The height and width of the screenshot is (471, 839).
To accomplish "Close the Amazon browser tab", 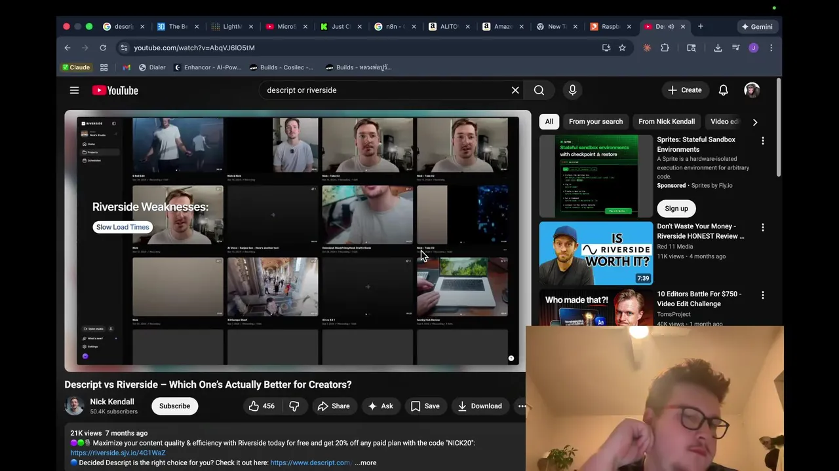I will [x=522, y=27].
